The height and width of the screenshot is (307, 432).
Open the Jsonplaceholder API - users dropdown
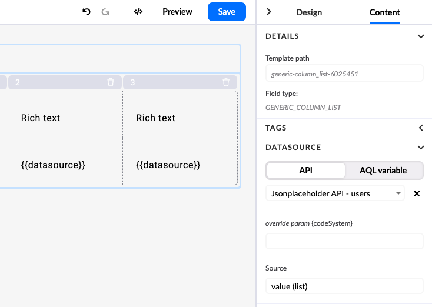pyautogui.click(x=335, y=193)
